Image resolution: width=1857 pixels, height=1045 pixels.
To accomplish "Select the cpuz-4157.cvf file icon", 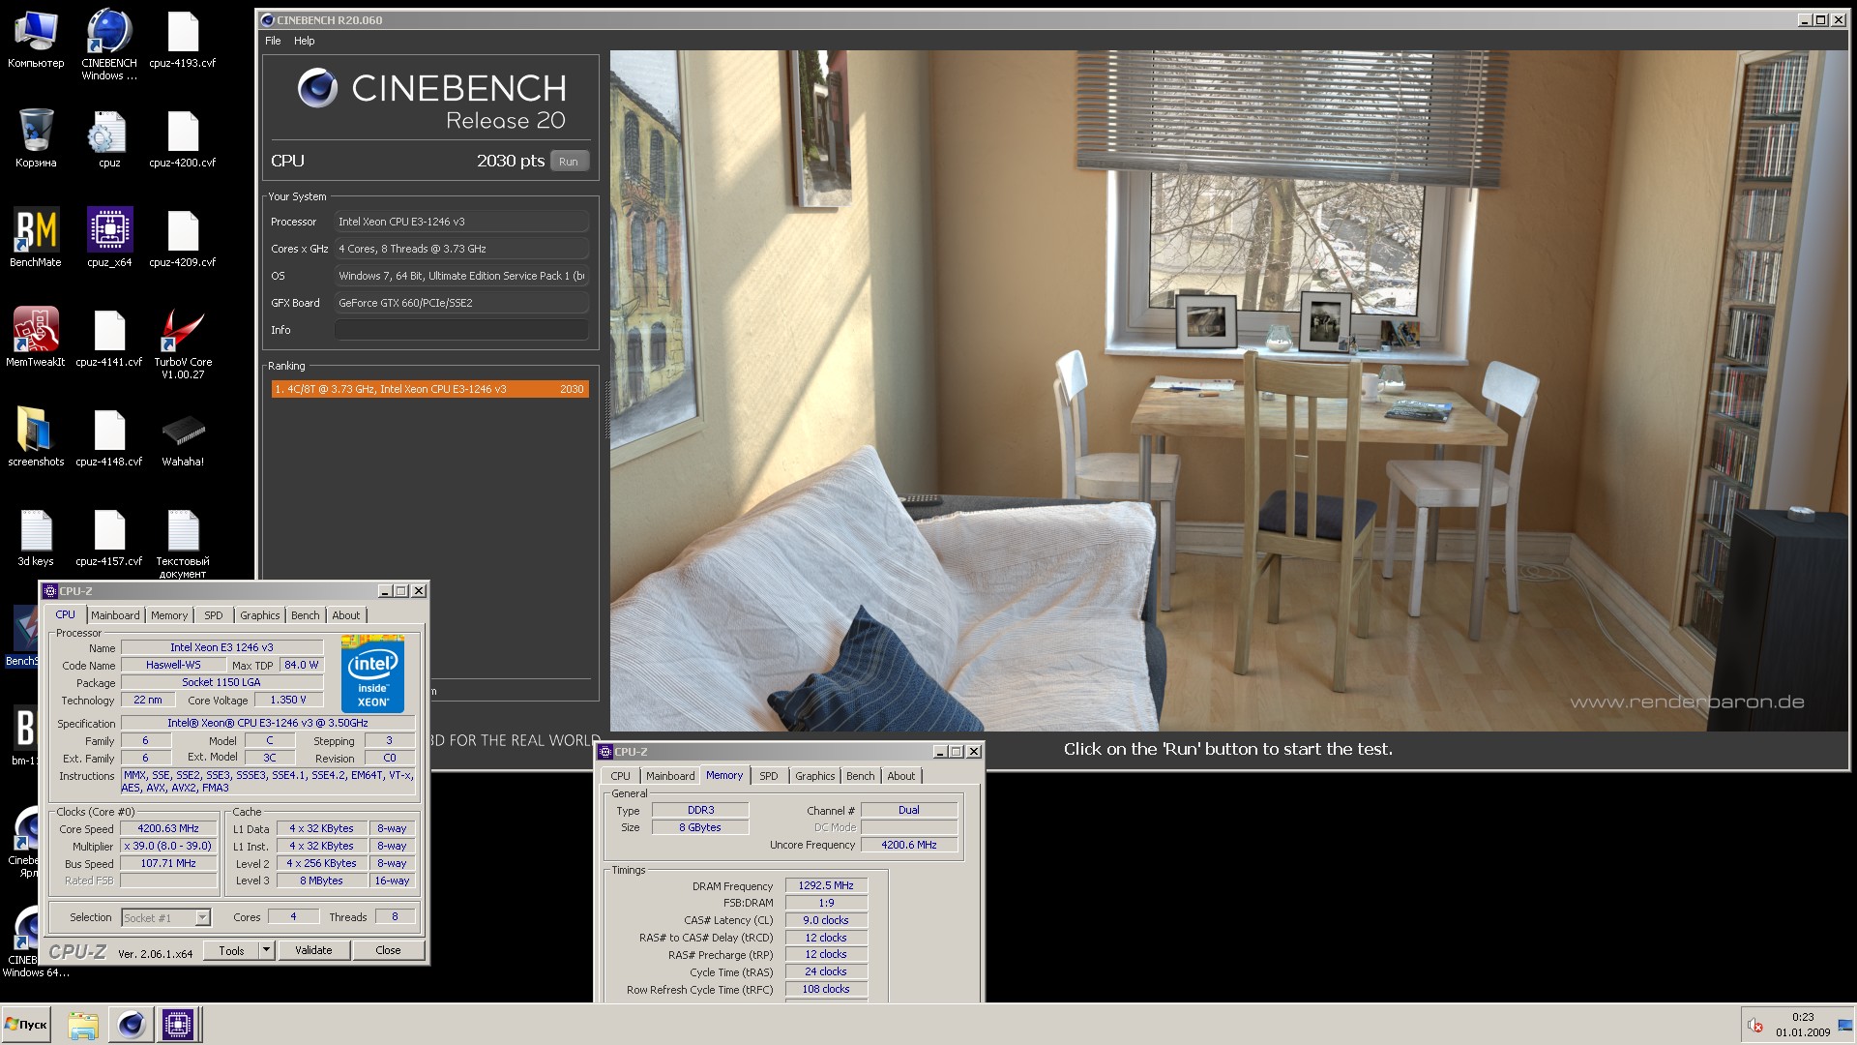I will point(109,537).
